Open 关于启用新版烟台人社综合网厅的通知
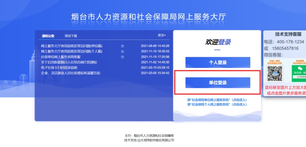The height and width of the screenshot is (147, 306). [69, 62]
